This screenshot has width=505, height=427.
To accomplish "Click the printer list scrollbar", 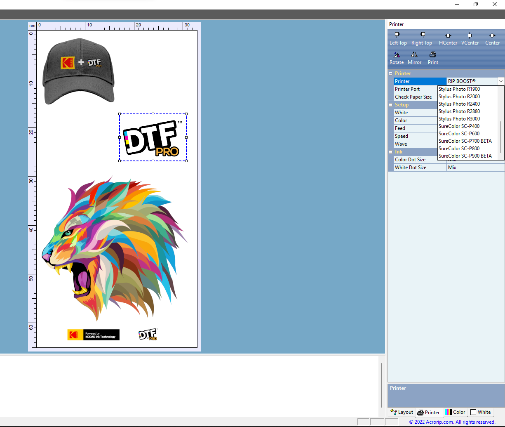I will pyautogui.click(x=501, y=136).
